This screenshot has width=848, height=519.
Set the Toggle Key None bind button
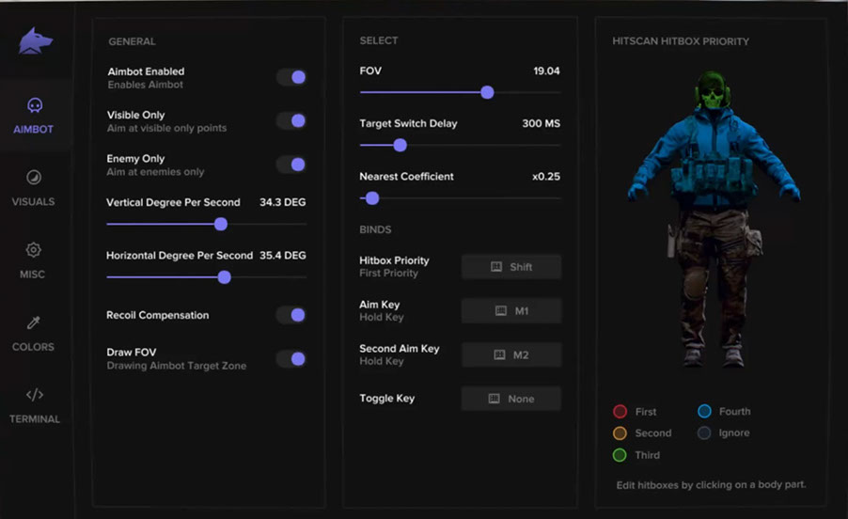coord(510,399)
